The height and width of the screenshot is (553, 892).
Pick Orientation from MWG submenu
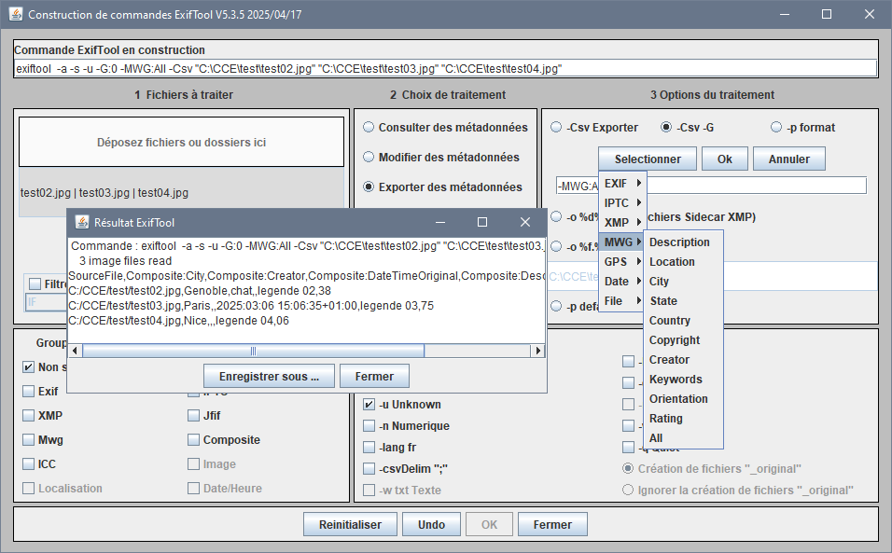(683, 399)
